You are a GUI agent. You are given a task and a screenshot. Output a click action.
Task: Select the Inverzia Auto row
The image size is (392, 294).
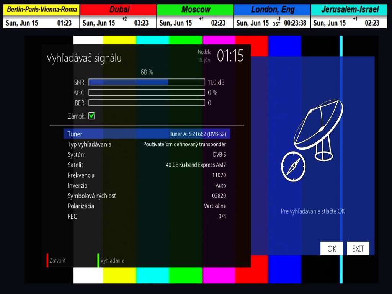click(147, 185)
